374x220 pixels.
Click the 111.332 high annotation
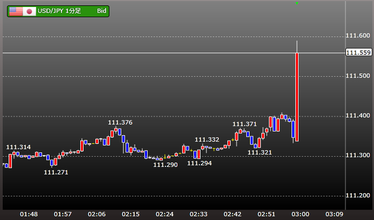(x=207, y=140)
